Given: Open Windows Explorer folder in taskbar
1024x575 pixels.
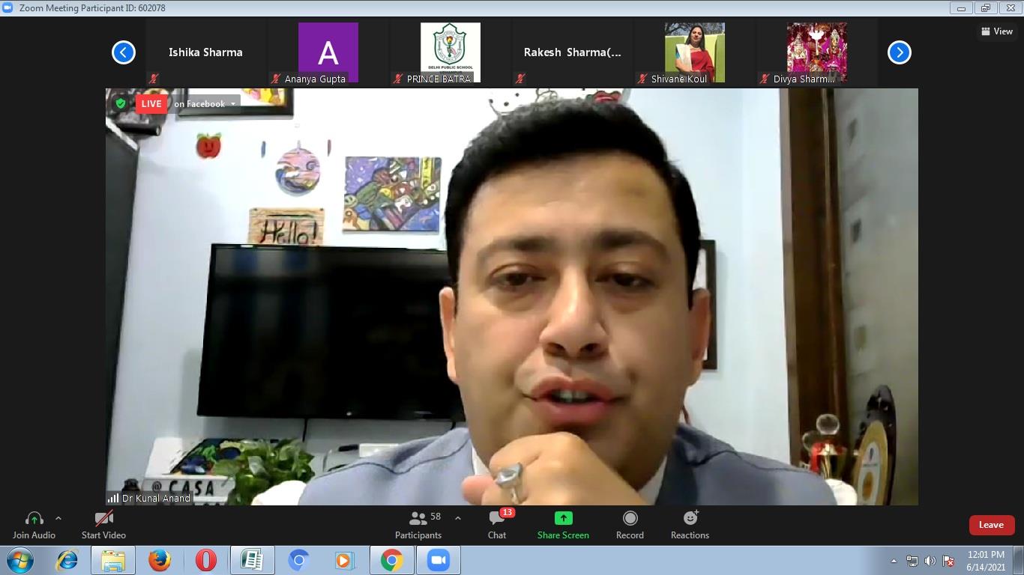Looking at the screenshot, I should point(113,560).
